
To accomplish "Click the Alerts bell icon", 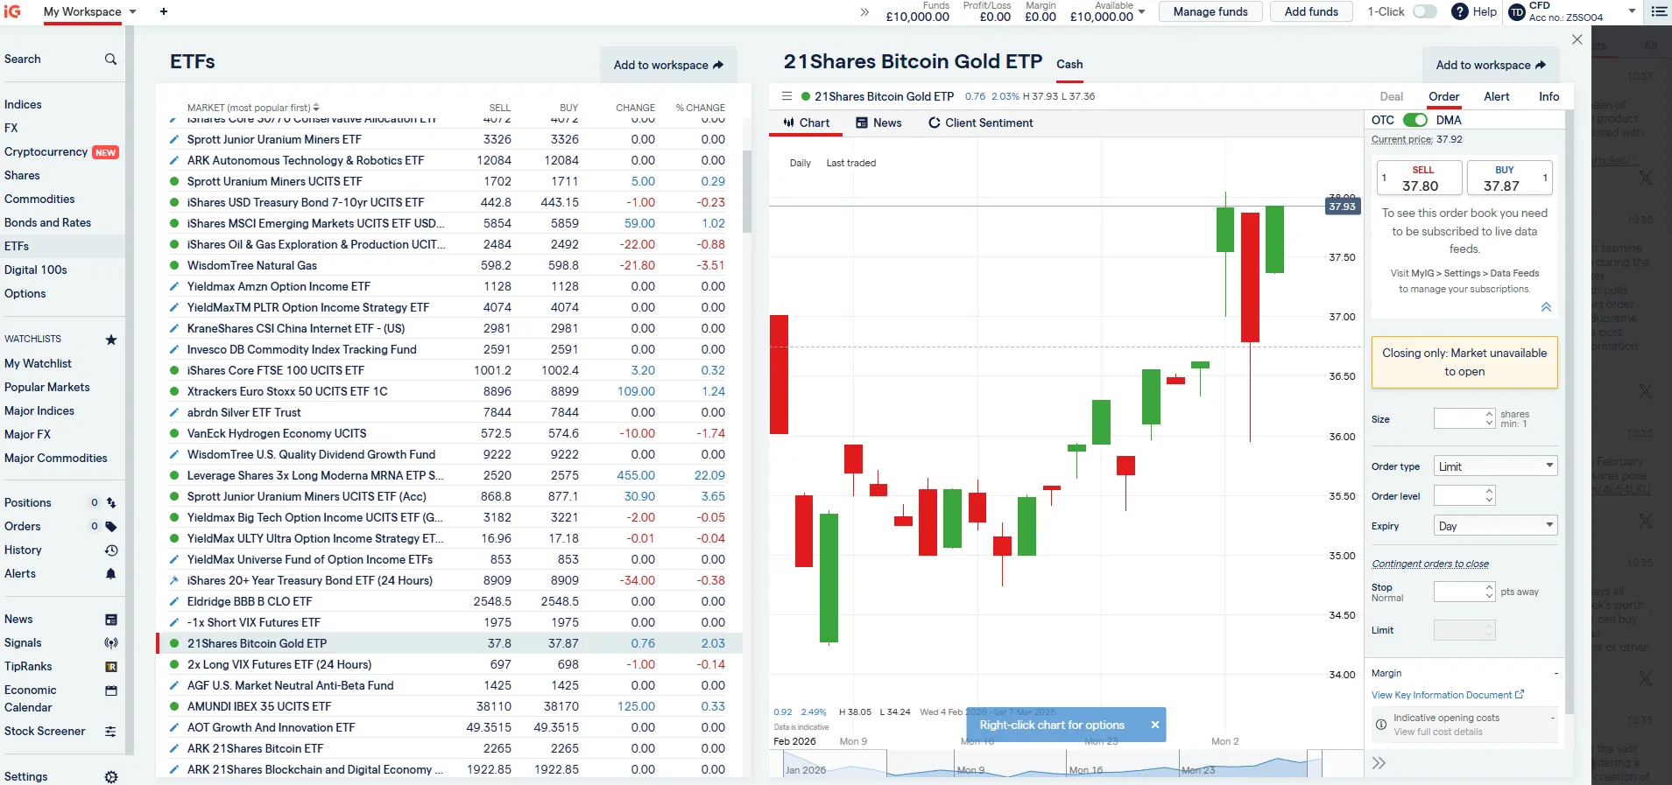I will pos(111,573).
